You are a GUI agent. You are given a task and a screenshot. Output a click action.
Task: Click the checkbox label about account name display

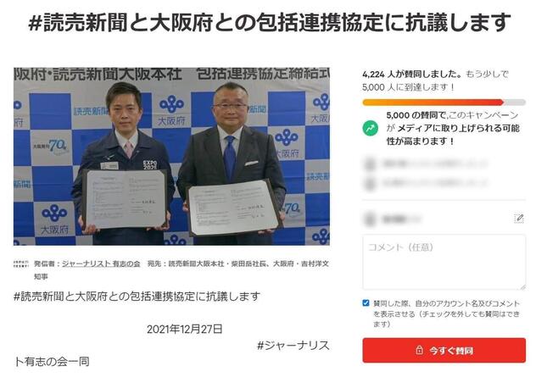click(447, 313)
